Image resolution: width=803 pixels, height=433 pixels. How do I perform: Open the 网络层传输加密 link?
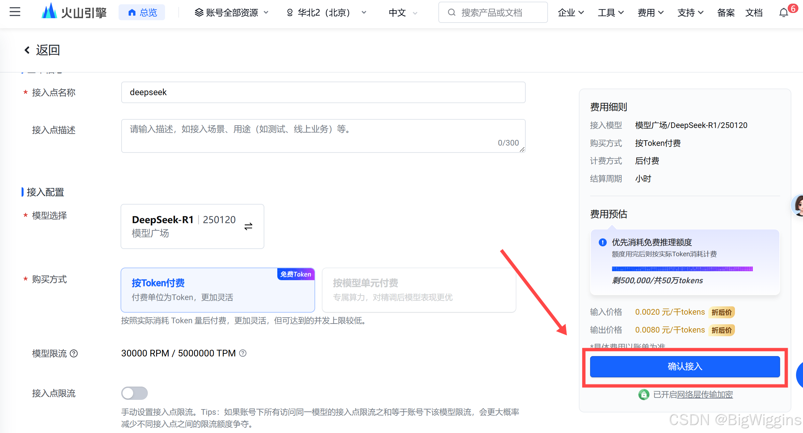[705, 395]
